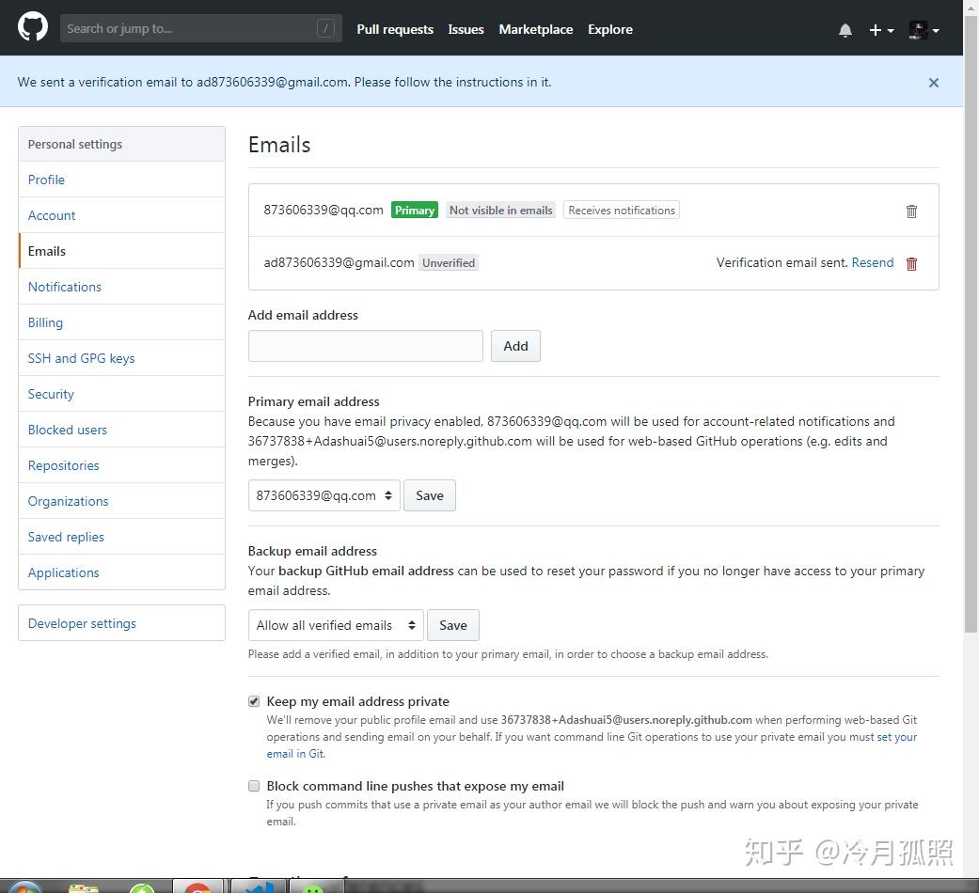
Task: Click the Primary badge
Action: click(414, 211)
